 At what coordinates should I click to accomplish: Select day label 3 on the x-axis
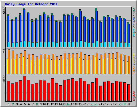17,104
